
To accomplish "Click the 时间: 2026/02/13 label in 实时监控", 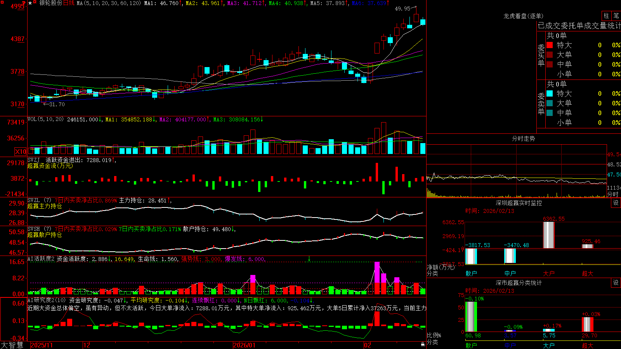I will (x=489, y=211).
